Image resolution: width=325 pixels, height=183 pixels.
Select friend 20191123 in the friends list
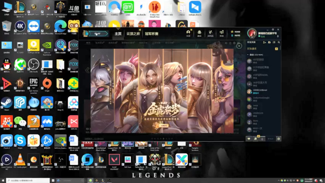click(262, 114)
